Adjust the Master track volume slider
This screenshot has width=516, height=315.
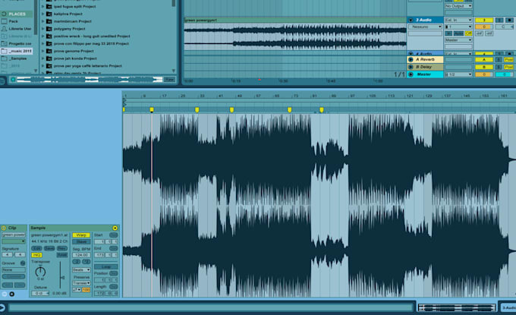(x=484, y=74)
